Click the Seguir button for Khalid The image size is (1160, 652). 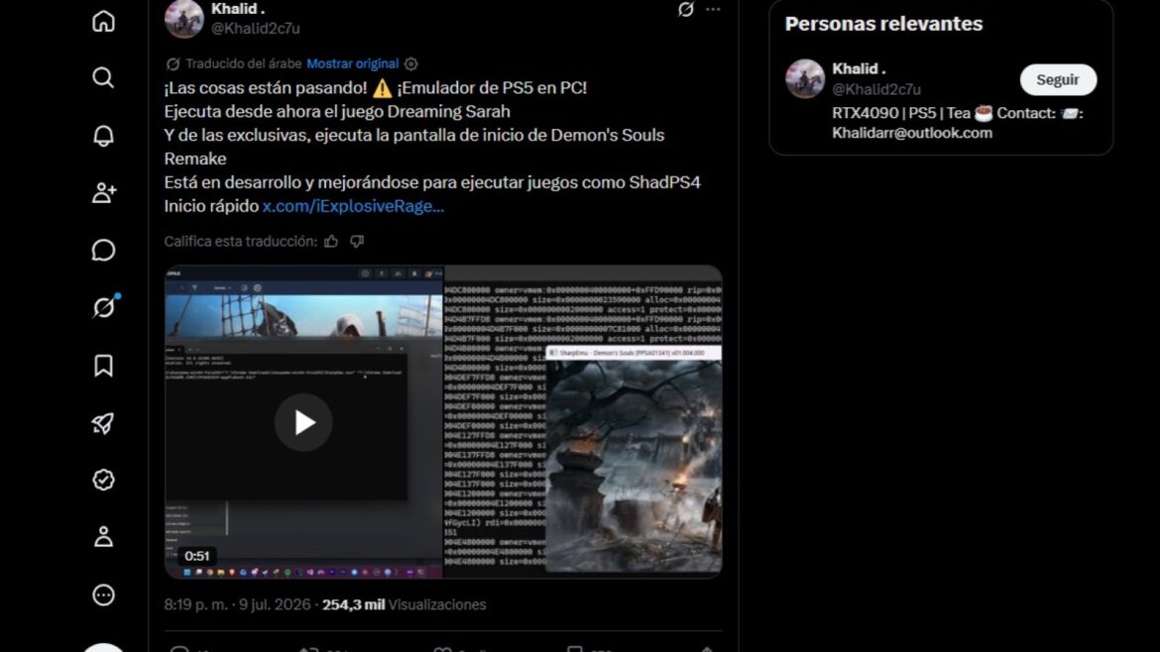pos(1058,80)
